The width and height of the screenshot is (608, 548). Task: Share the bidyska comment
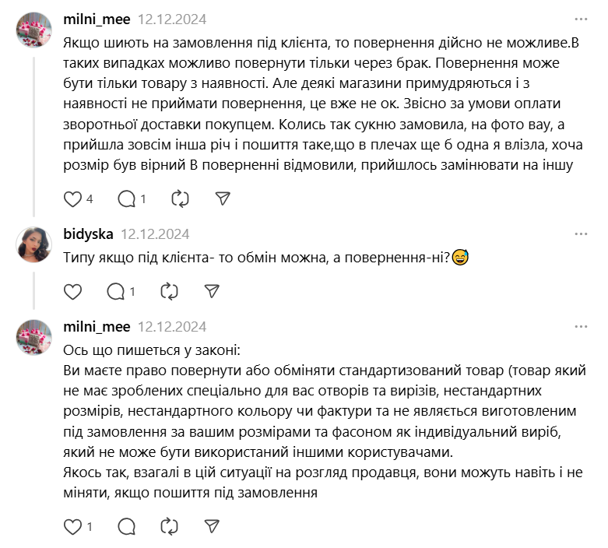212,291
